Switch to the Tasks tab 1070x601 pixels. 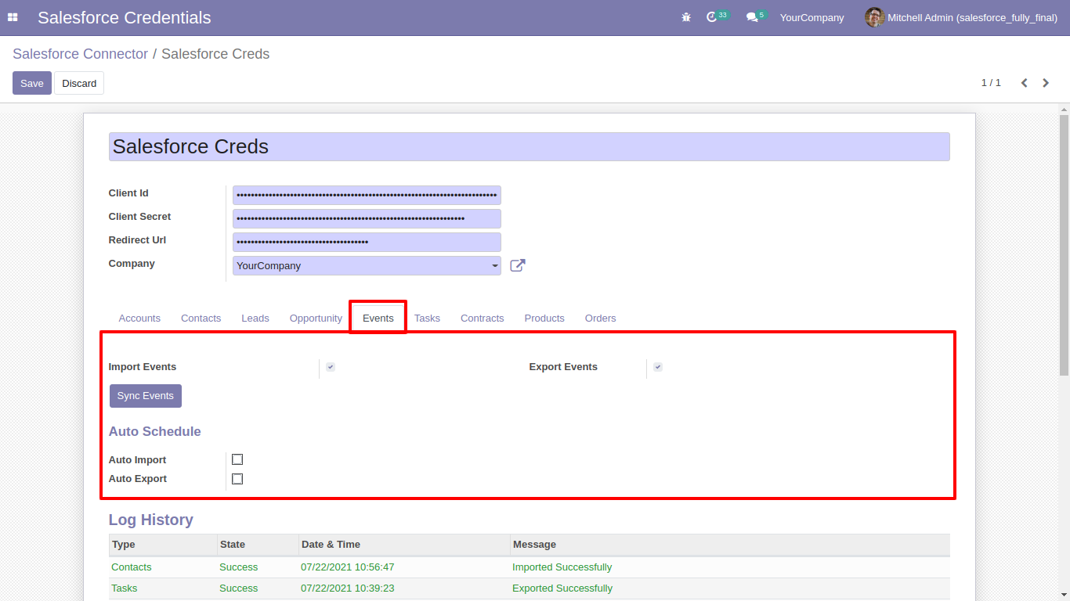click(427, 318)
